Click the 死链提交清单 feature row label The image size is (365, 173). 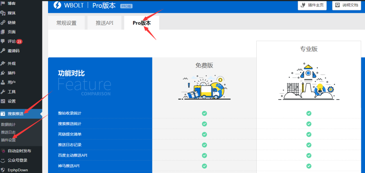[x=70, y=134]
